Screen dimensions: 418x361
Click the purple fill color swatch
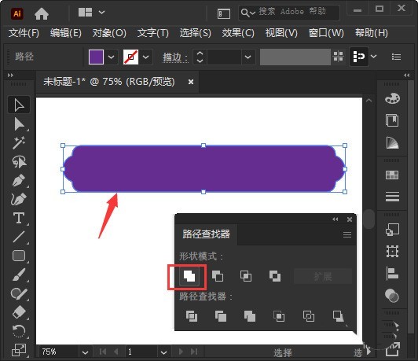pyautogui.click(x=96, y=57)
